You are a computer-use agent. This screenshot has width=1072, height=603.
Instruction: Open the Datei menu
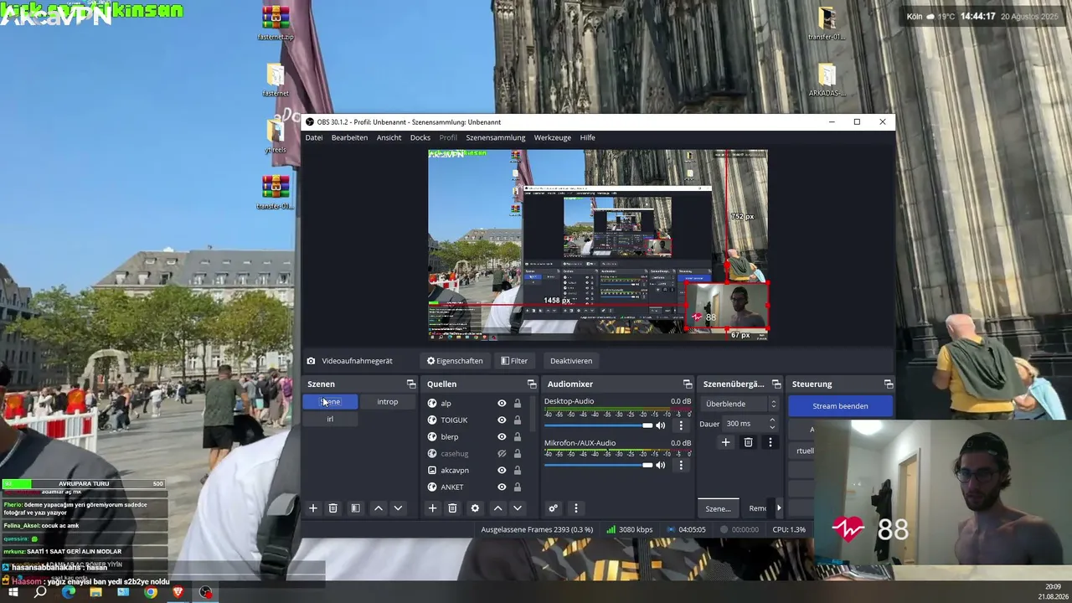(314, 137)
